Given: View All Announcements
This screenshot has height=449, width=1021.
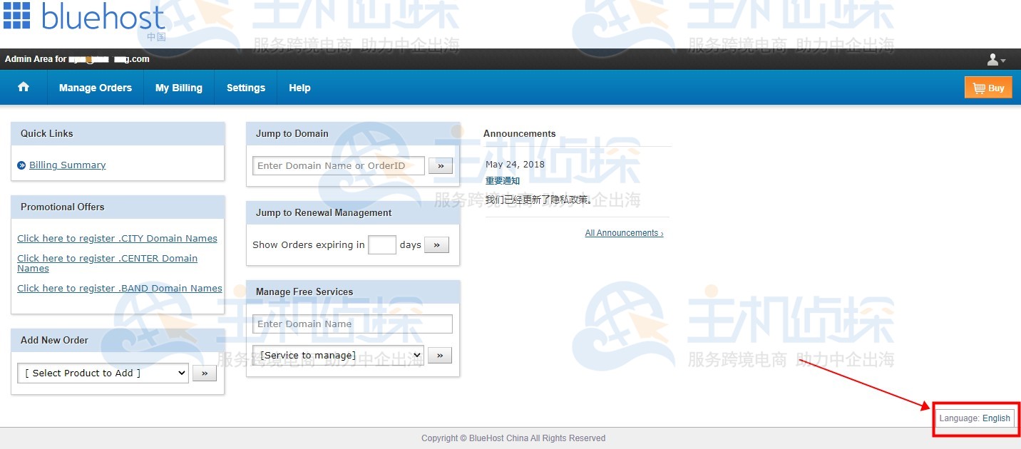Looking at the screenshot, I should (623, 232).
